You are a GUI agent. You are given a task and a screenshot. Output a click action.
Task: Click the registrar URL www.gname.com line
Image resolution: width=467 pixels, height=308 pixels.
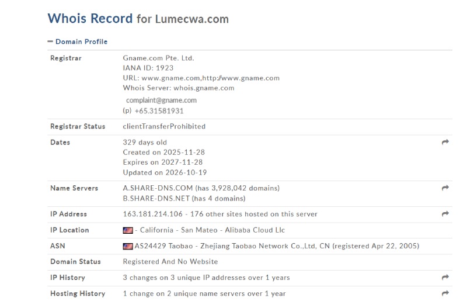coord(201,78)
